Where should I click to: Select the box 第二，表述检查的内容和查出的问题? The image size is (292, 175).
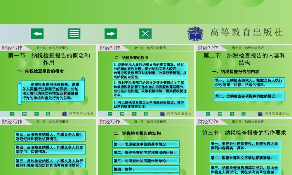pyautogui.click(x=146, y=153)
